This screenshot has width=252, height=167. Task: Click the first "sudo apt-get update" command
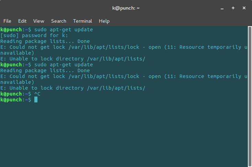pyautogui.click(x=64, y=30)
